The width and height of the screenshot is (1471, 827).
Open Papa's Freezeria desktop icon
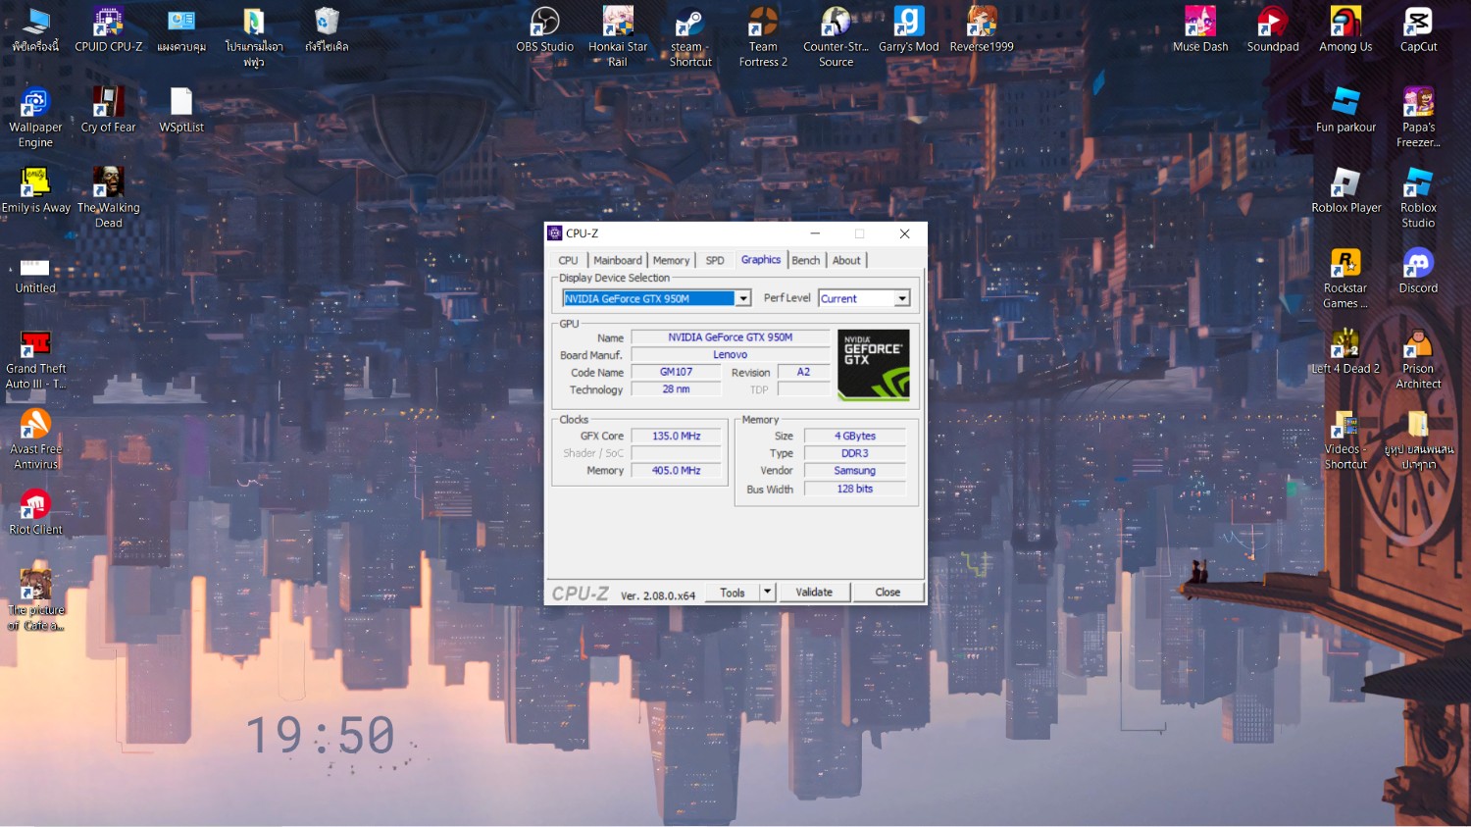(x=1418, y=118)
